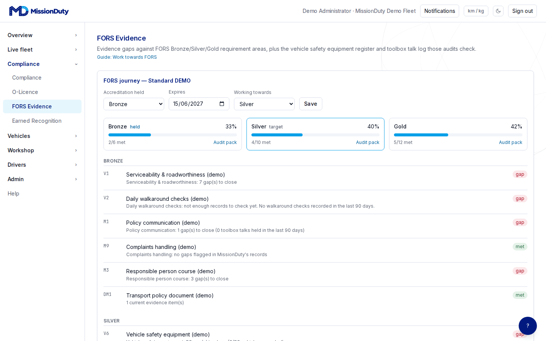Click the MissionDuty logo

pyautogui.click(x=39, y=11)
